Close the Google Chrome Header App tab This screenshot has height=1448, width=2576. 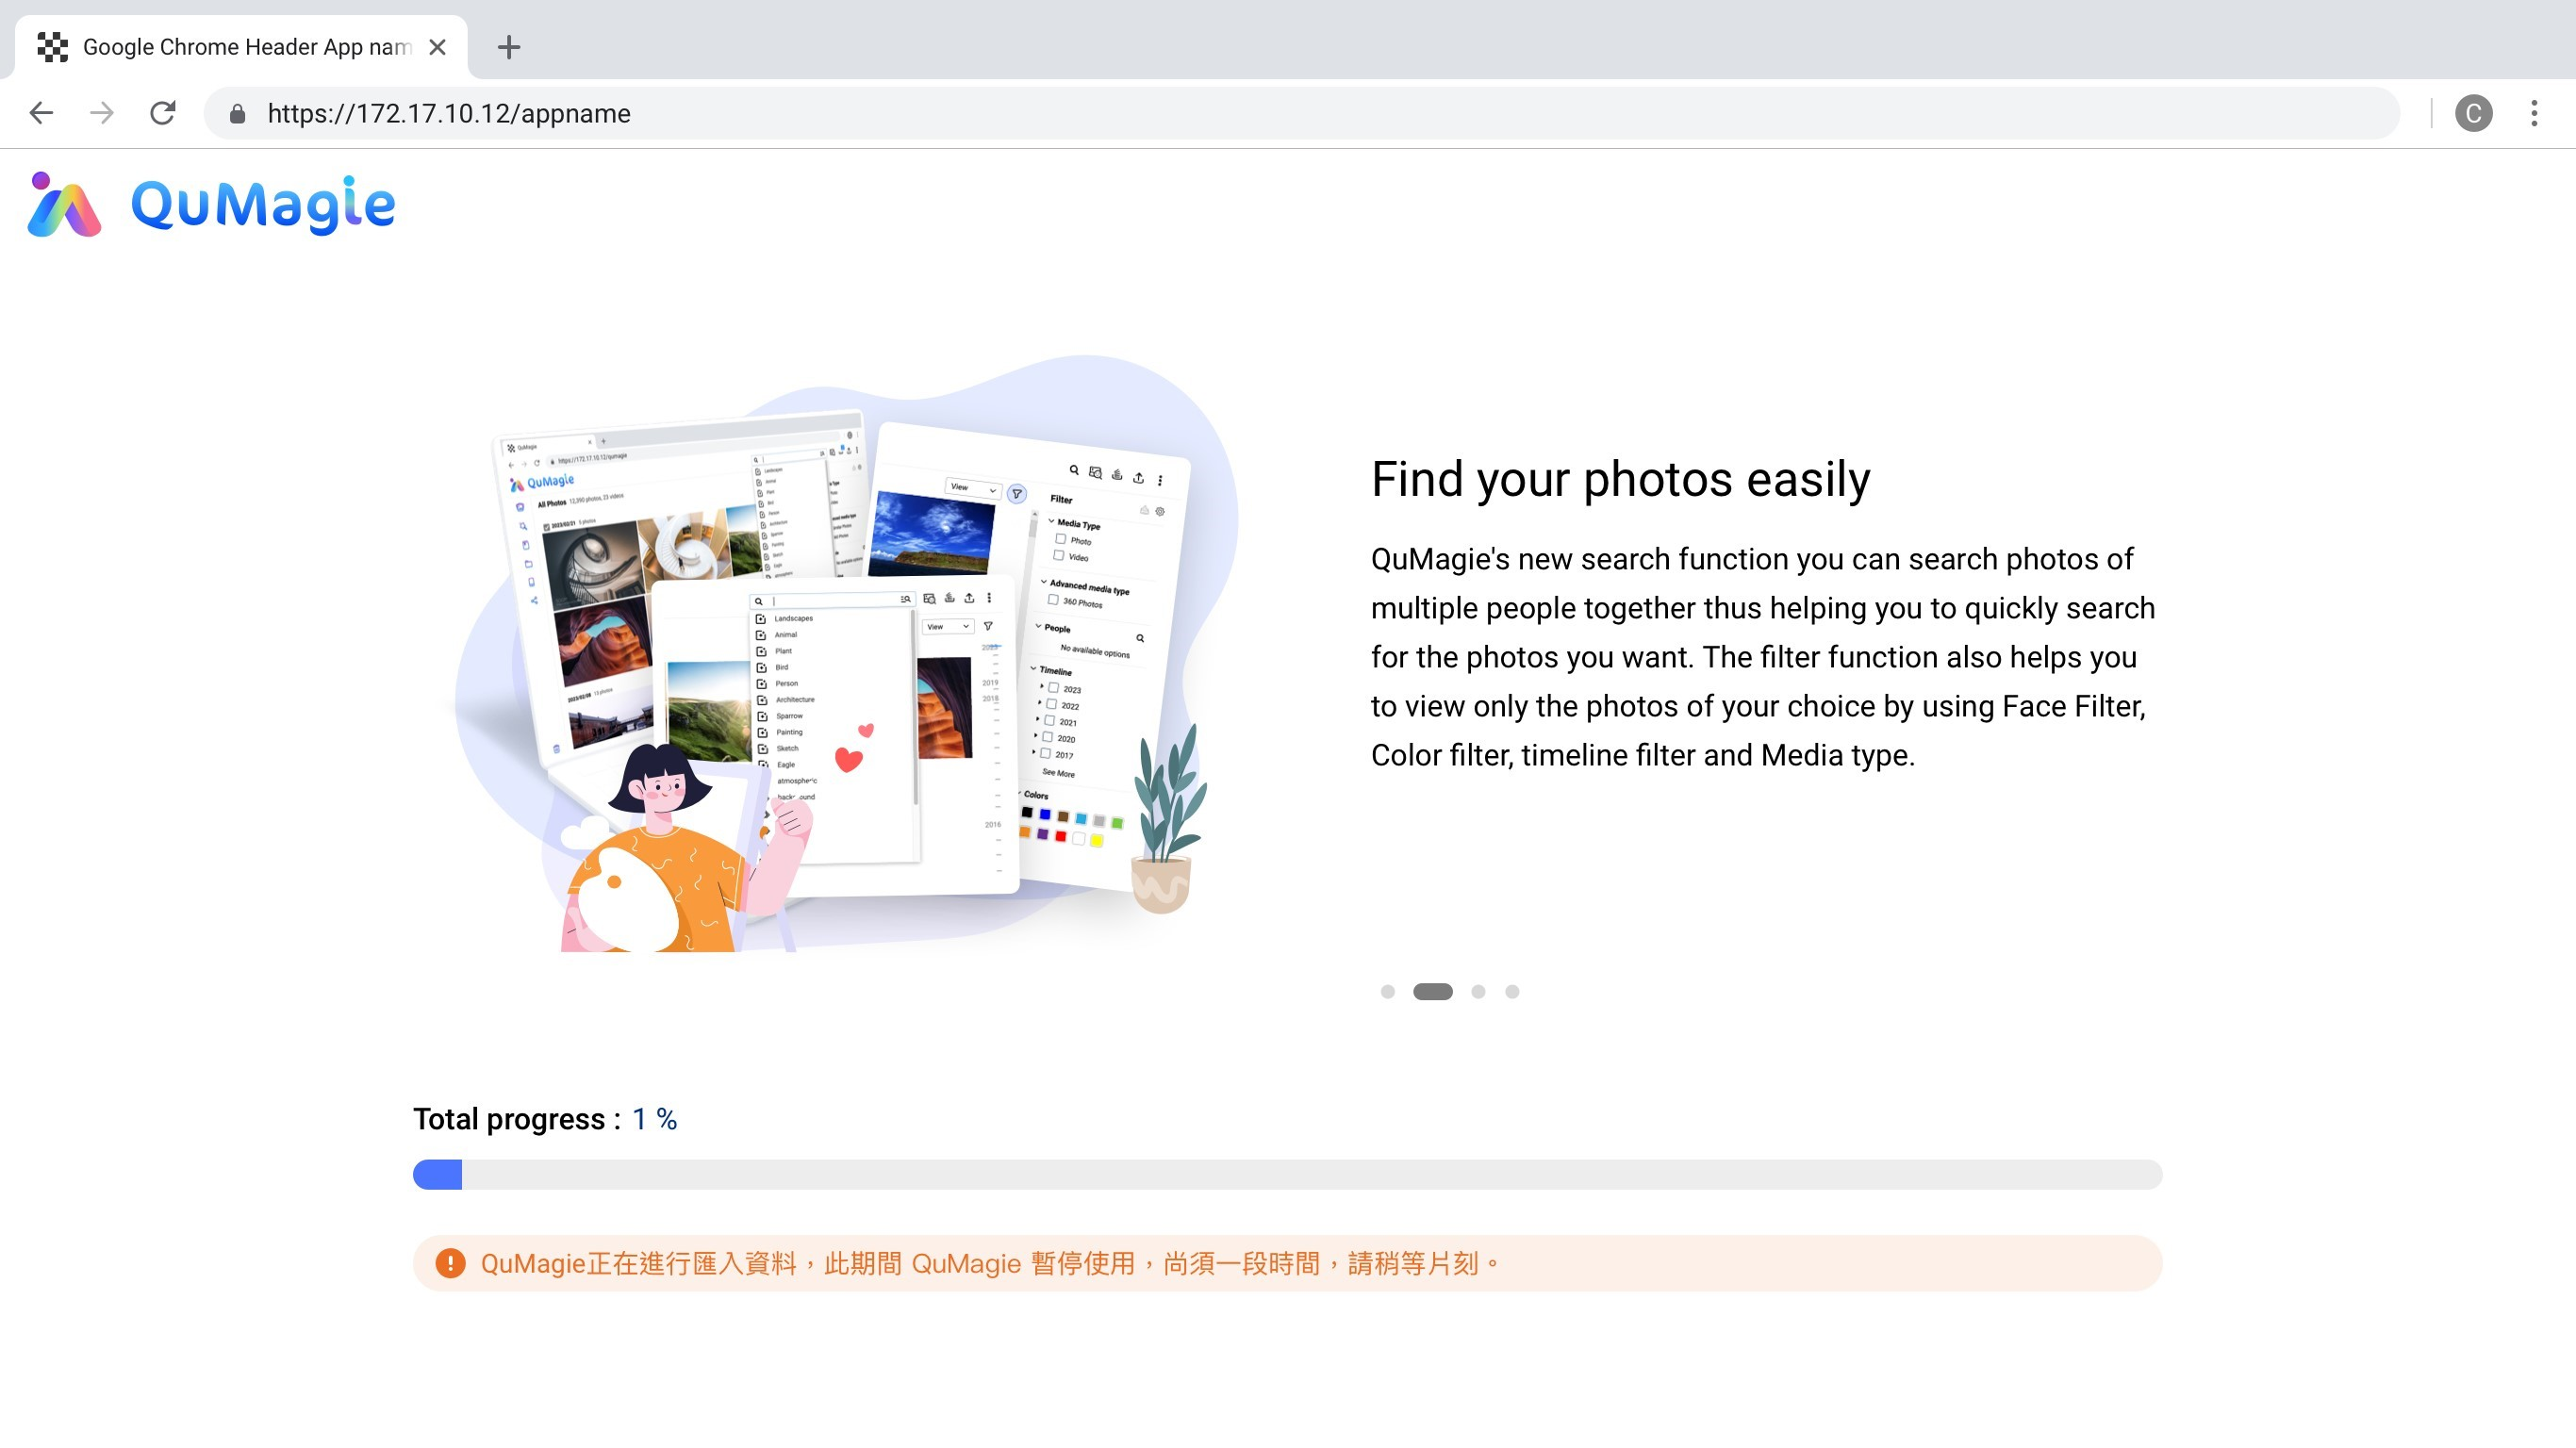[437, 47]
